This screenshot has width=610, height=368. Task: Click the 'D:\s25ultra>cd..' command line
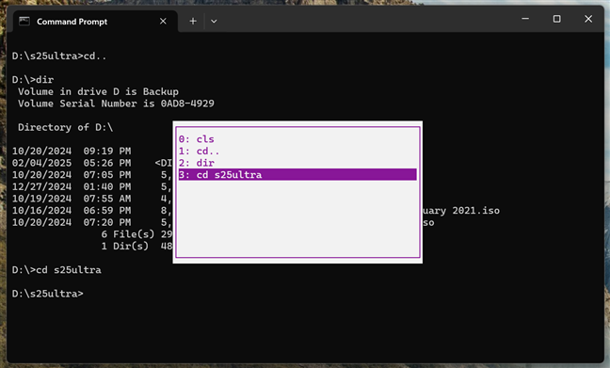point(59,56)
